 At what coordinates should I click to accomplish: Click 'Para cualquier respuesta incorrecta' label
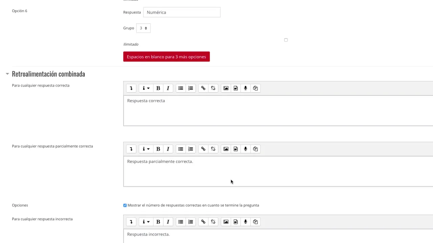point(42,219)
